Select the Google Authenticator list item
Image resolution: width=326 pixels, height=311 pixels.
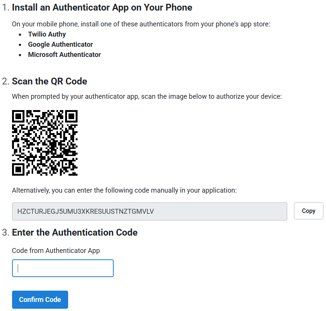coord(61,44)
